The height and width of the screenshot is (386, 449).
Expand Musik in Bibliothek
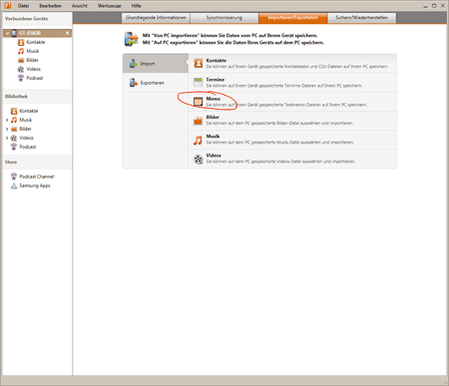[7, 120]
